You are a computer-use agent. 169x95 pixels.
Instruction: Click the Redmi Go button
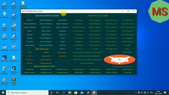pos(62,35)
